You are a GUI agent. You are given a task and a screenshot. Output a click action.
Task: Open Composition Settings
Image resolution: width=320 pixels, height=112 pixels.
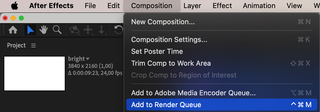click(x=169, y=40)
